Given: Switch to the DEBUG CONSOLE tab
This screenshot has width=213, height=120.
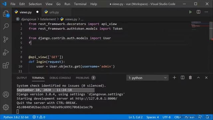Looking at the screenshot, I should pos(60,78).
